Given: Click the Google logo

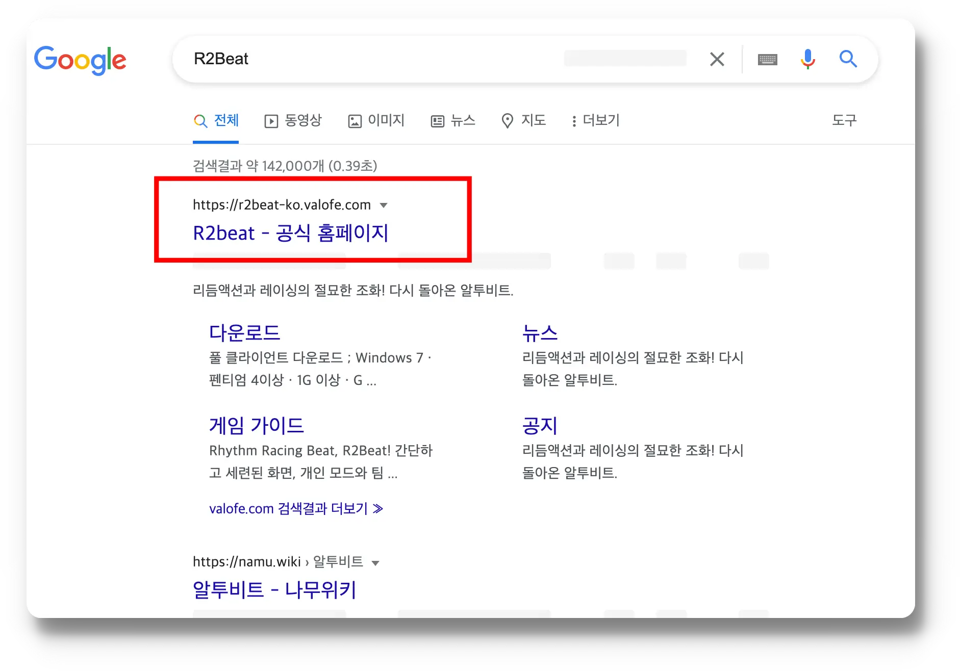Looking at the screenshot, I should pyautogui.click(x=80, y=60).
